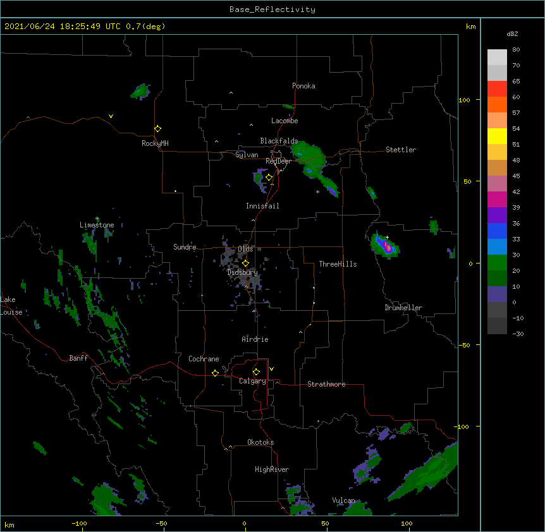
Task: Select the HighRiver label
Action: pyautogui.click(x=272, y=469)
